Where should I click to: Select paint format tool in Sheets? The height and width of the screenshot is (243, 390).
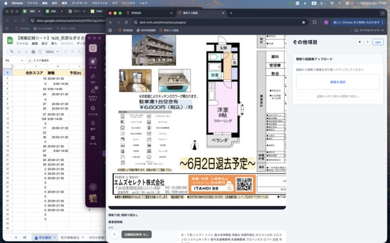coord(40,52)
